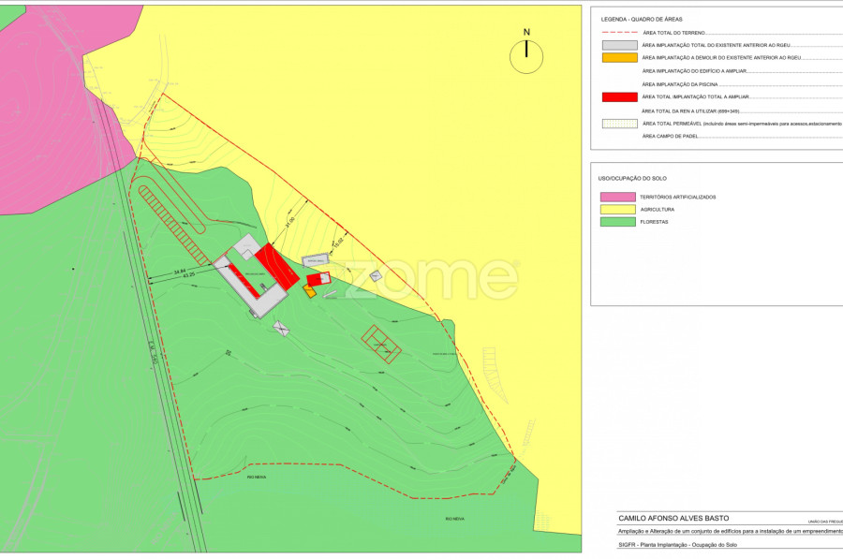Viewport: 843px width, 559px height.
Task: Click the north arrow compass symbol
Action: point(526,56)
